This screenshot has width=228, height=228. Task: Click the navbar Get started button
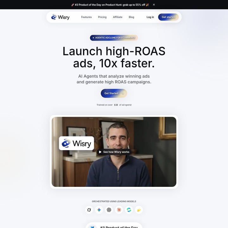point(168,17)
